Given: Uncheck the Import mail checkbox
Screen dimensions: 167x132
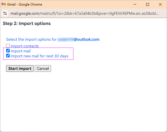Looking at the screenshot, I should (8, 51).
